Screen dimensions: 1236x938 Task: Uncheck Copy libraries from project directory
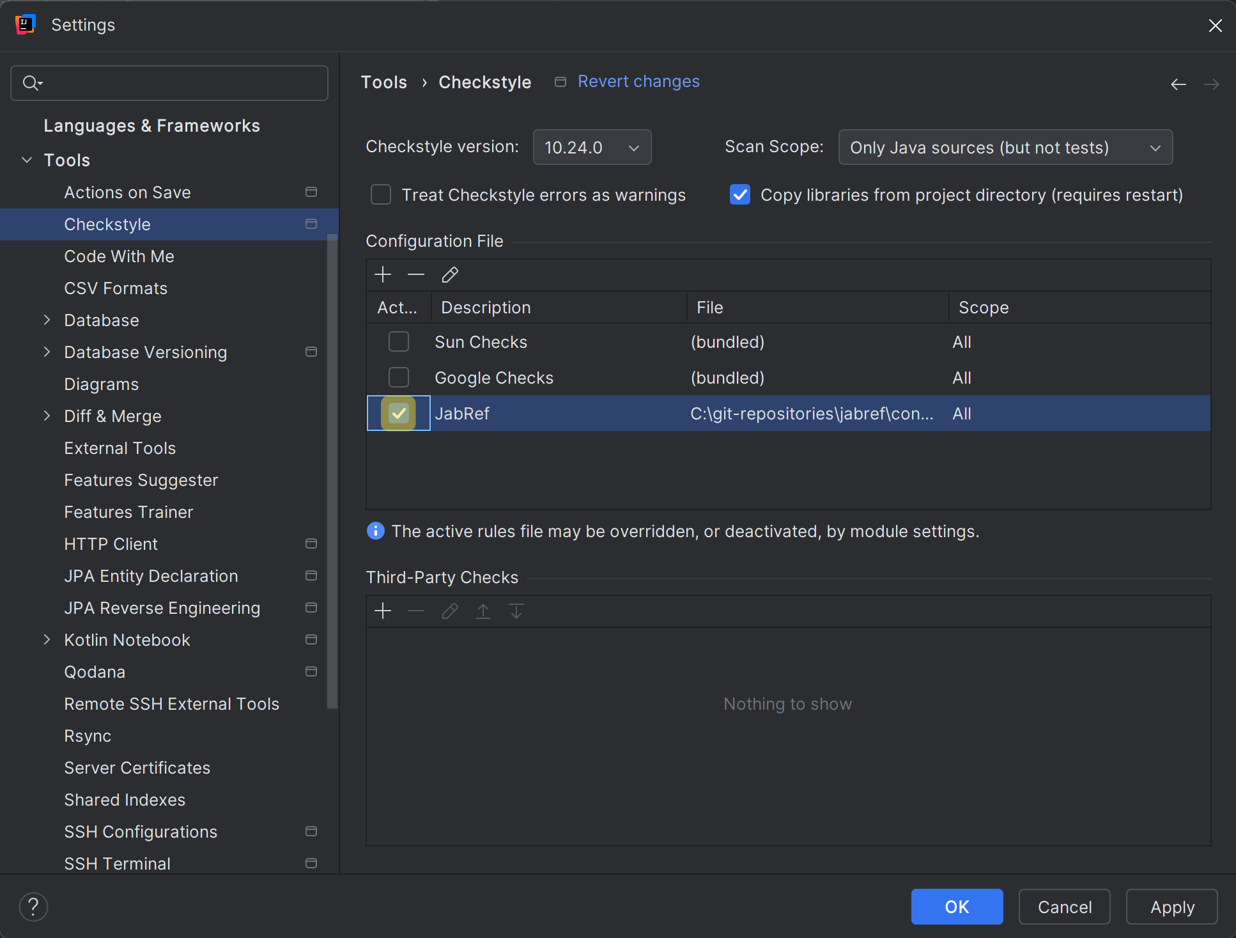click(x=740, y=194)
